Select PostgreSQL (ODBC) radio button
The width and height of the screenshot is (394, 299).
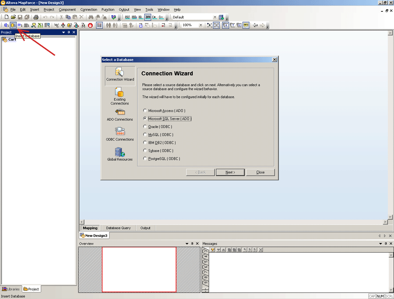click(x=145, y=158)
